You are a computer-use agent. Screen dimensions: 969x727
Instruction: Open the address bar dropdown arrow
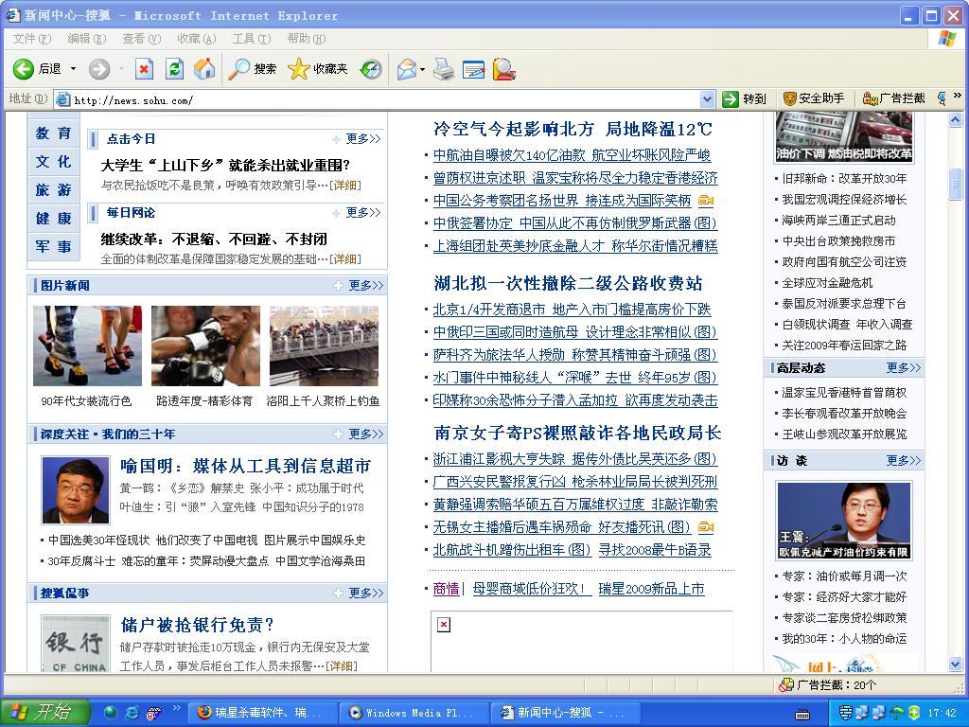click(707, 99)
